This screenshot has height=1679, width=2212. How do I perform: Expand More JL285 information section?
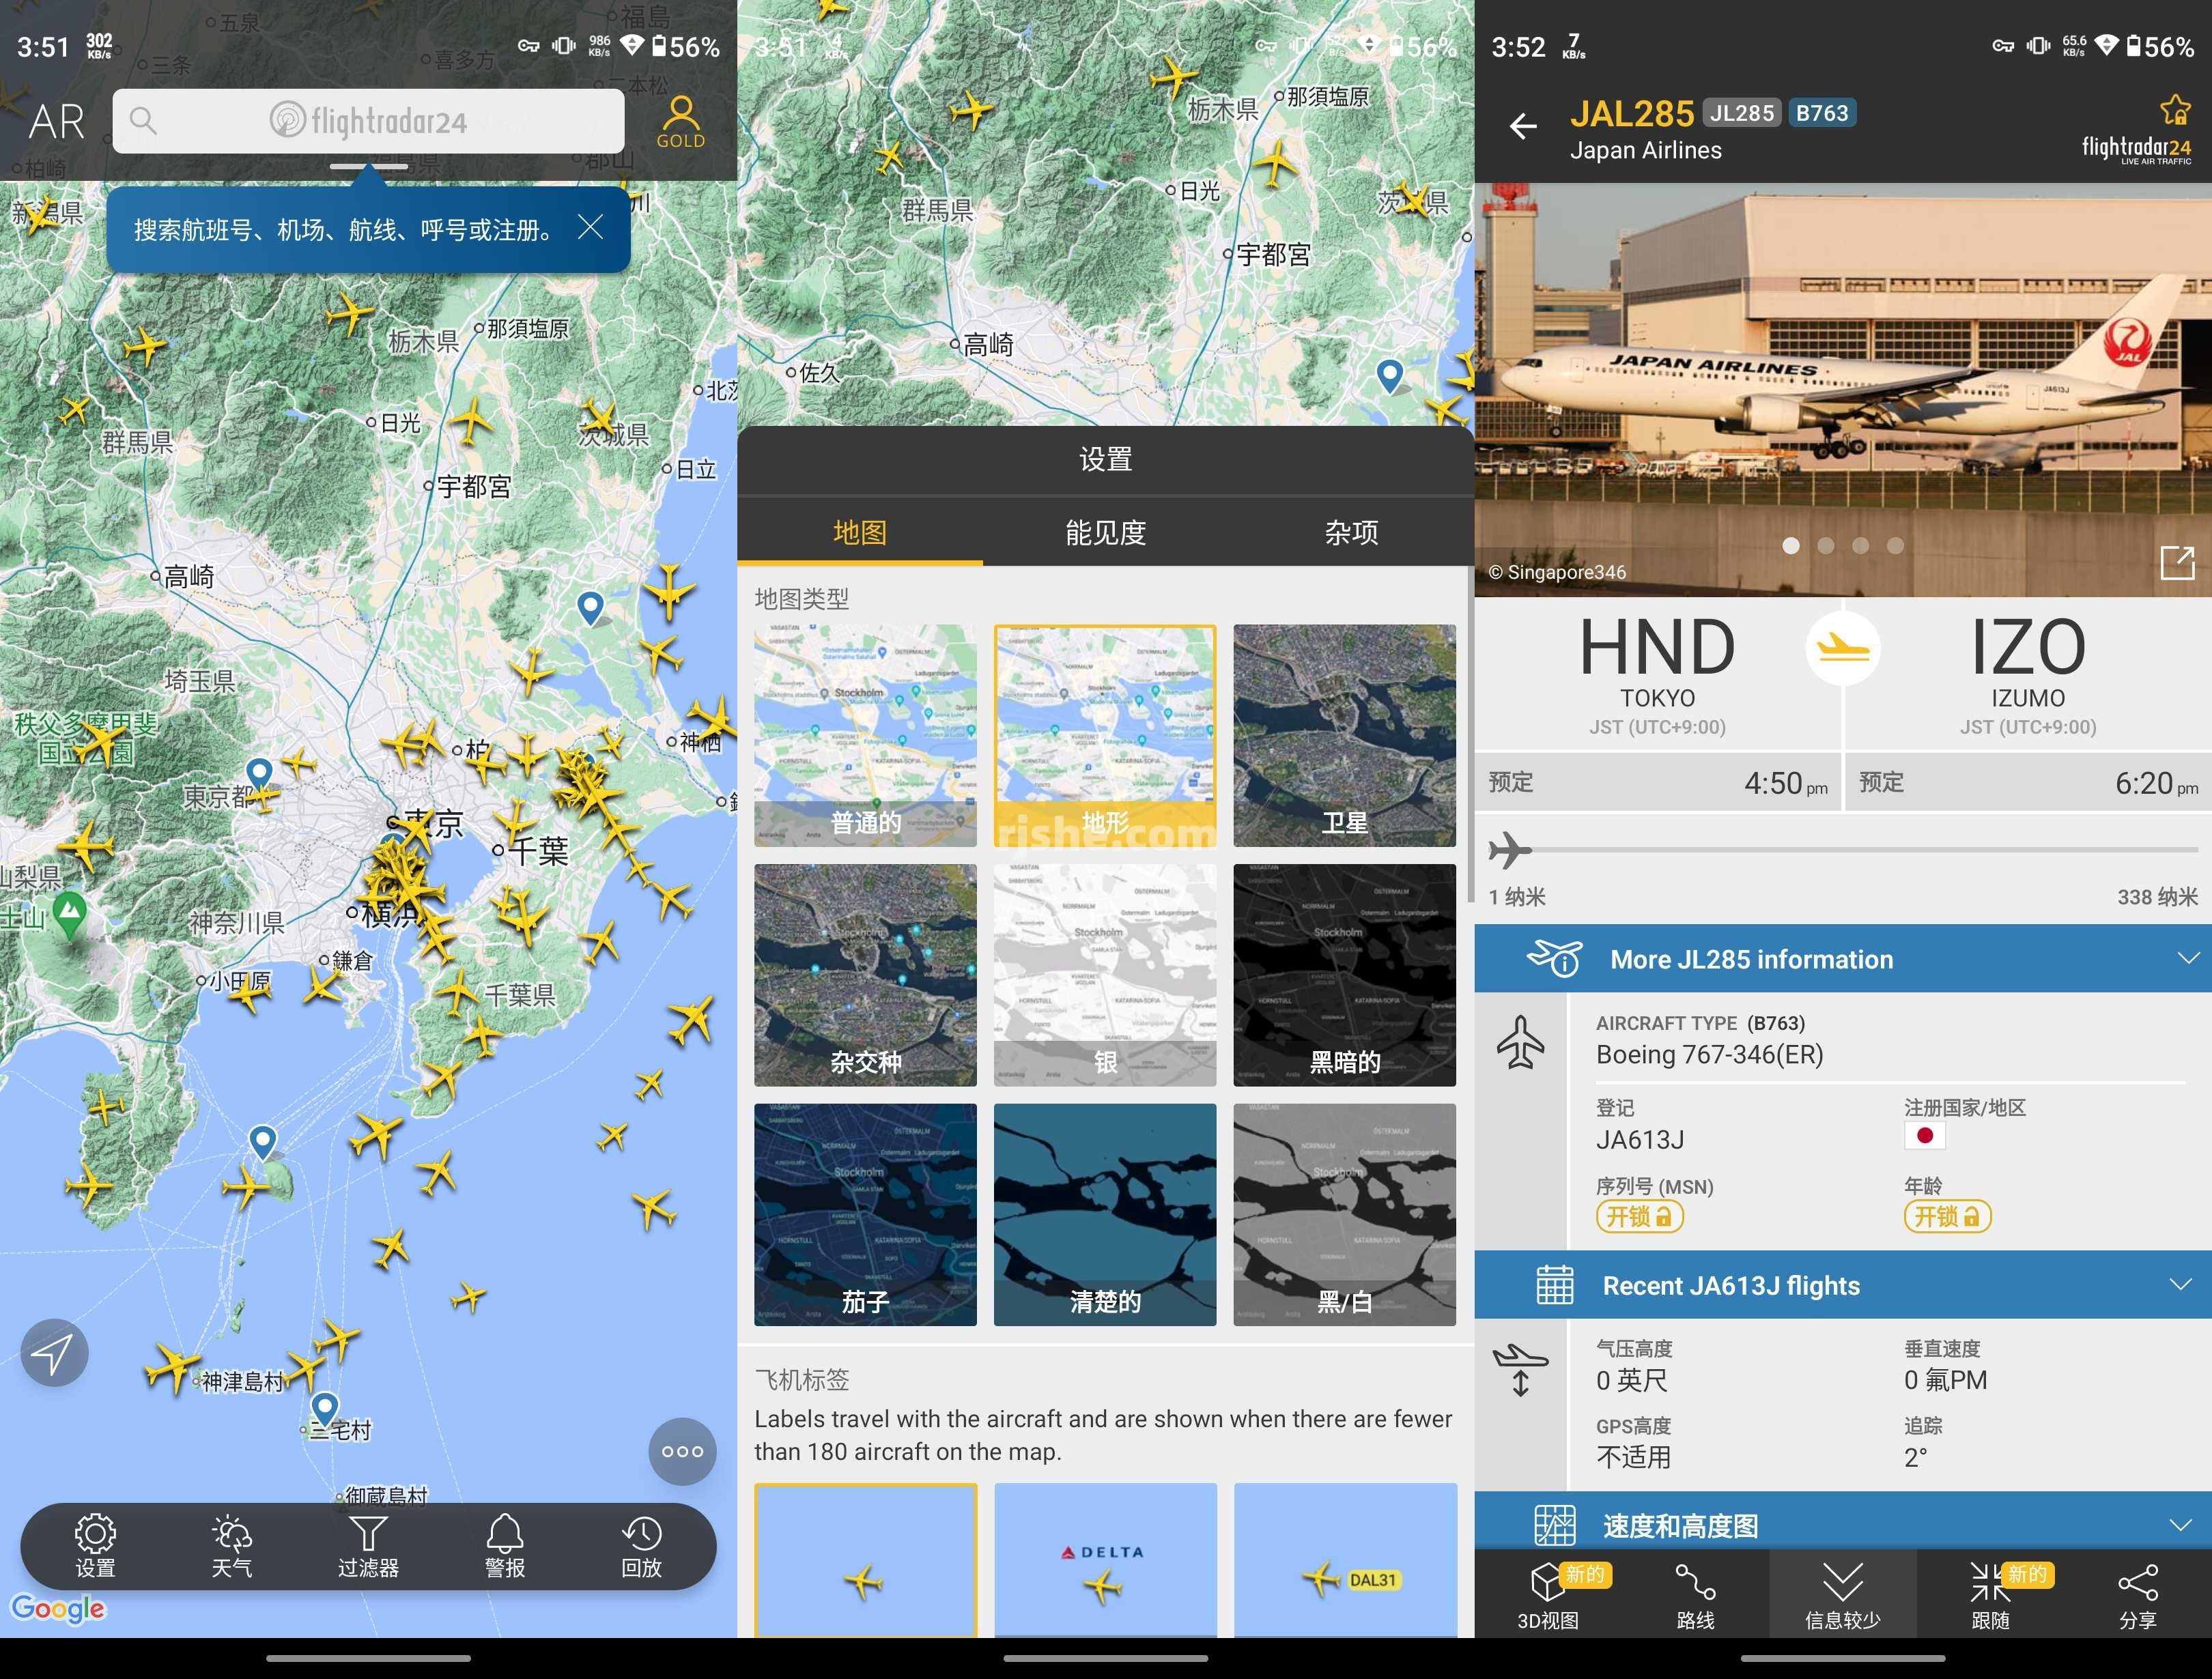coord(1842,958)
